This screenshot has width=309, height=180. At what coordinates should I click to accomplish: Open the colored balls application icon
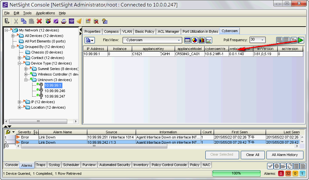click(x=48, y=21)
